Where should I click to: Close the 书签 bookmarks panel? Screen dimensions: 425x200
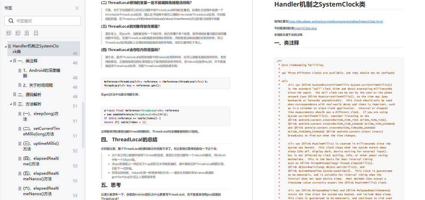point(77,8)
